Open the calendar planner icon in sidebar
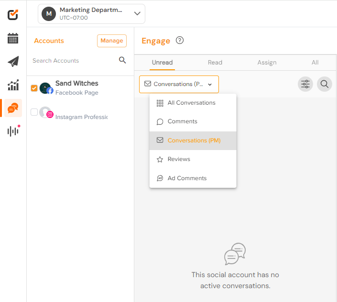The width and height of the screenshot is (337, 302). (13, 38)
